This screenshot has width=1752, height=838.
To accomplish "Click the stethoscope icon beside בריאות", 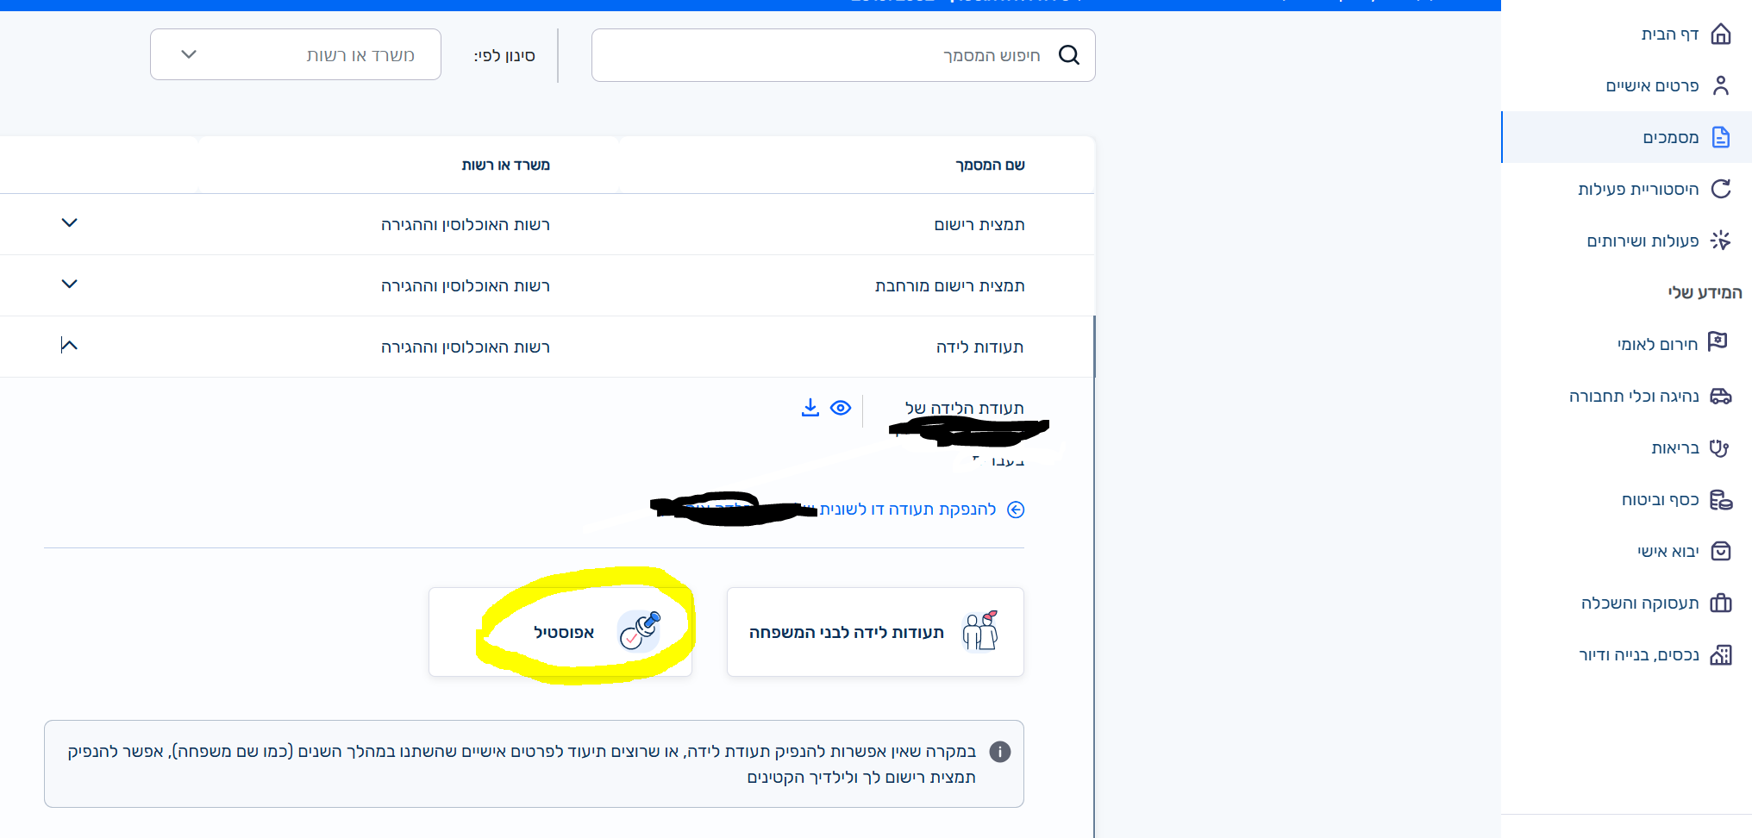I will (x=1719, y=447).
